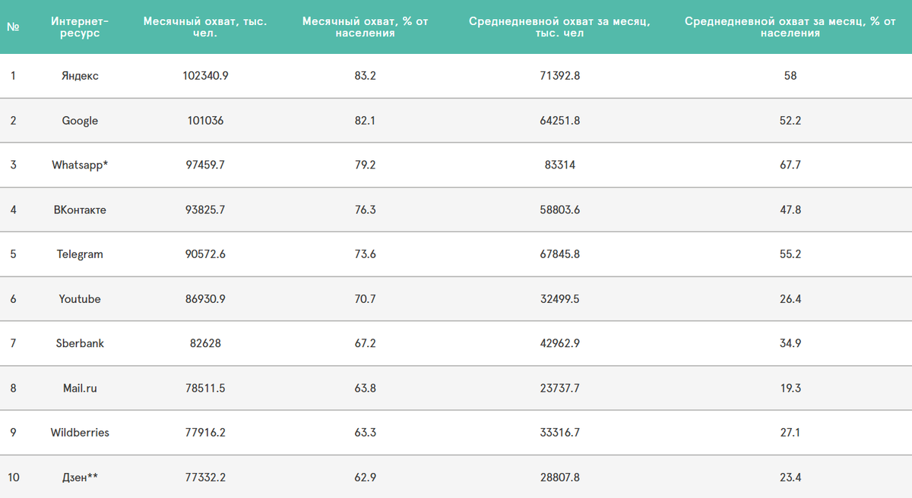Select the Дзен** resource cell
Viewport: 912px width, 498px height.
pyautogui.click(x=80, y=478)
